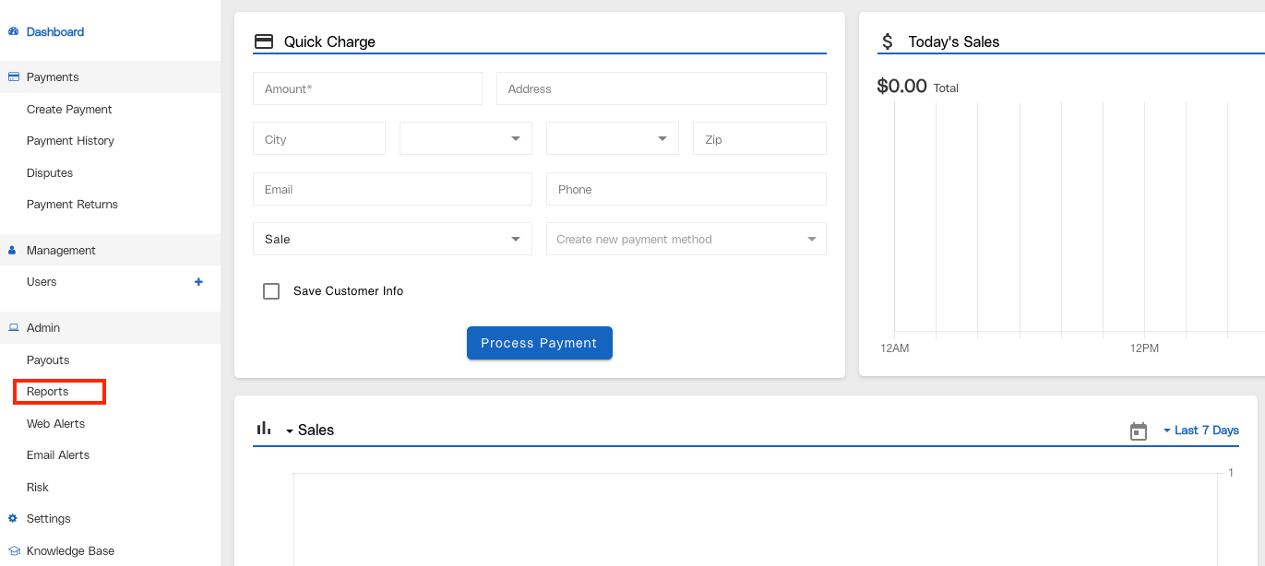The image size is (1265, 566).
Task: Open the Reports page
Action: pyautogui.click(x=48, y=391)
